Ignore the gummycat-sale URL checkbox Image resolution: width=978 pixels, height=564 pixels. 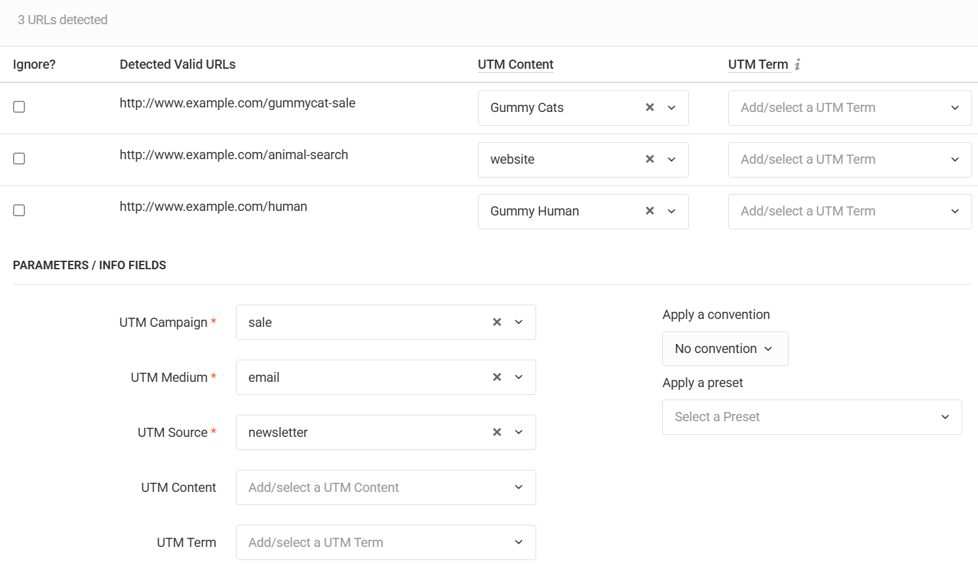coord(19,107)
